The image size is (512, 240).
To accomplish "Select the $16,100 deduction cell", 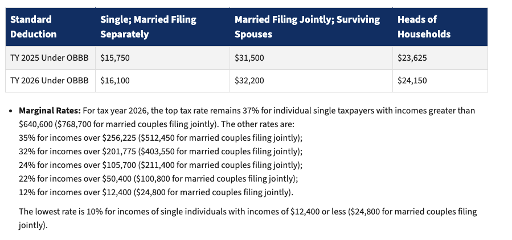I will coord(114,81).
